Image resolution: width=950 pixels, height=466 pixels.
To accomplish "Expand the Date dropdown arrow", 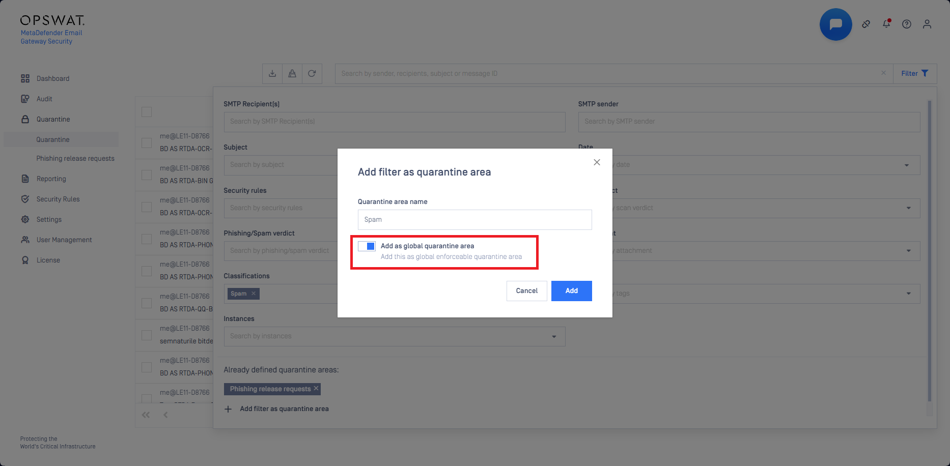I will click(x=907, y=165).
